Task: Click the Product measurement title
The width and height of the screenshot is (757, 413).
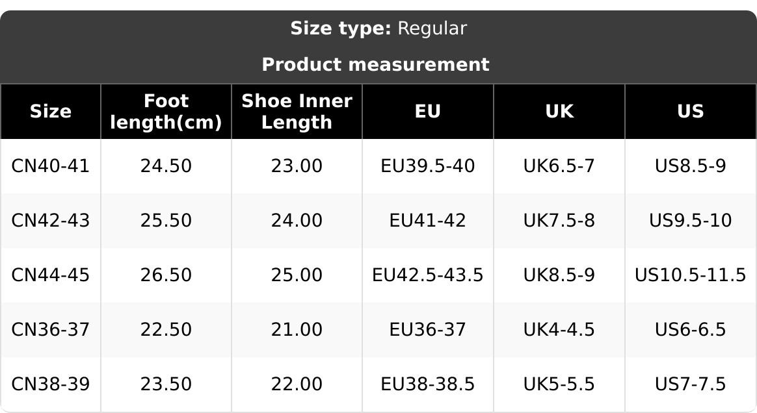Action: (376, 65)
